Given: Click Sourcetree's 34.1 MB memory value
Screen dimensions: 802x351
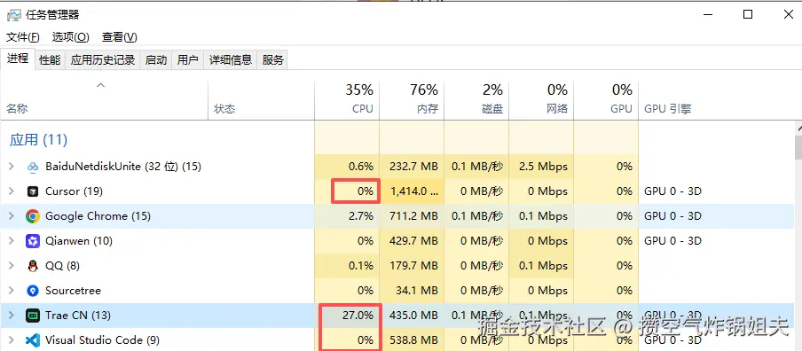Looking at the screenshot, I should 417,291.
